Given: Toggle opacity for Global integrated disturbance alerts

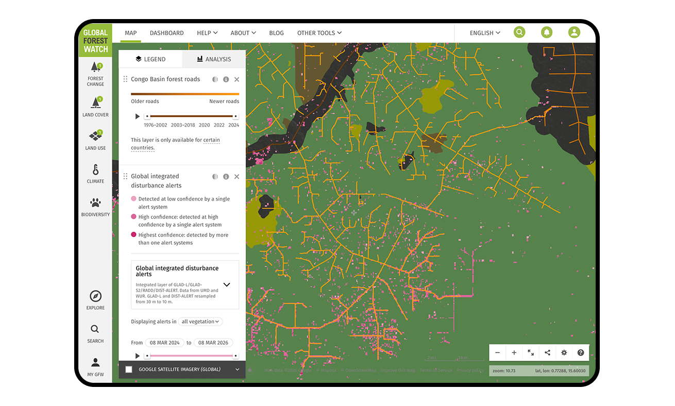Looking at the screenshot, I should [215, 176].
